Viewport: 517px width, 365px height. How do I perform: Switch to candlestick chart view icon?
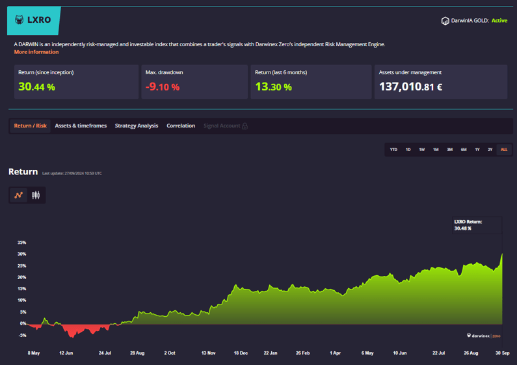pos(36,195)
